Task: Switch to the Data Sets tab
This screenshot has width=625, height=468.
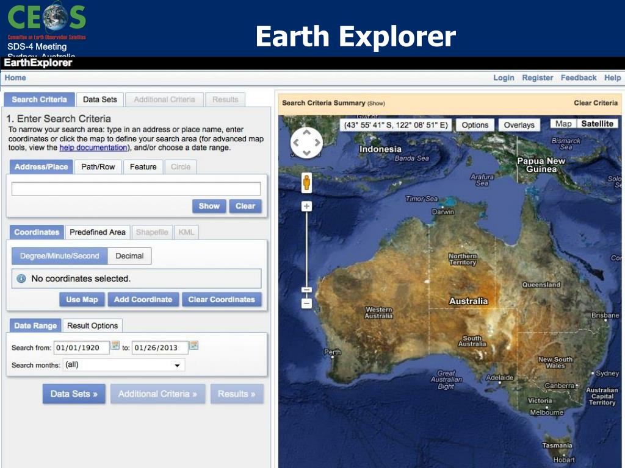Action: [100, 99]
